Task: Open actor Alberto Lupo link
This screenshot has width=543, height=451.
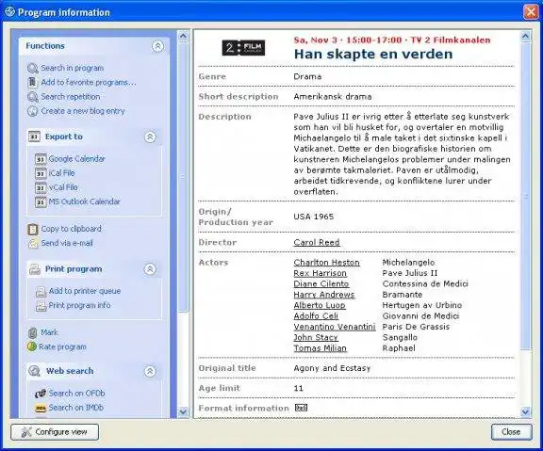Action: click(x=320, y=305)
